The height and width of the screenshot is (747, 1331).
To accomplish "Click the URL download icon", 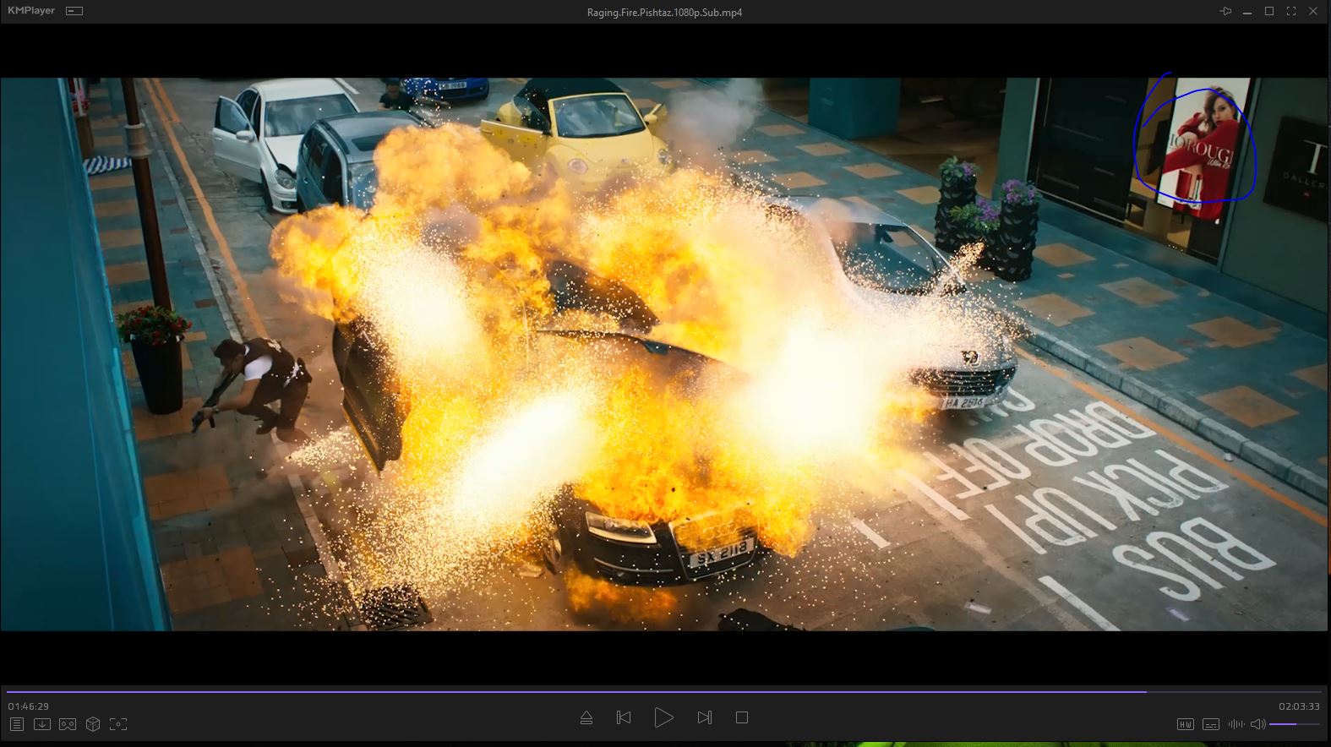I will pos(42,724).
